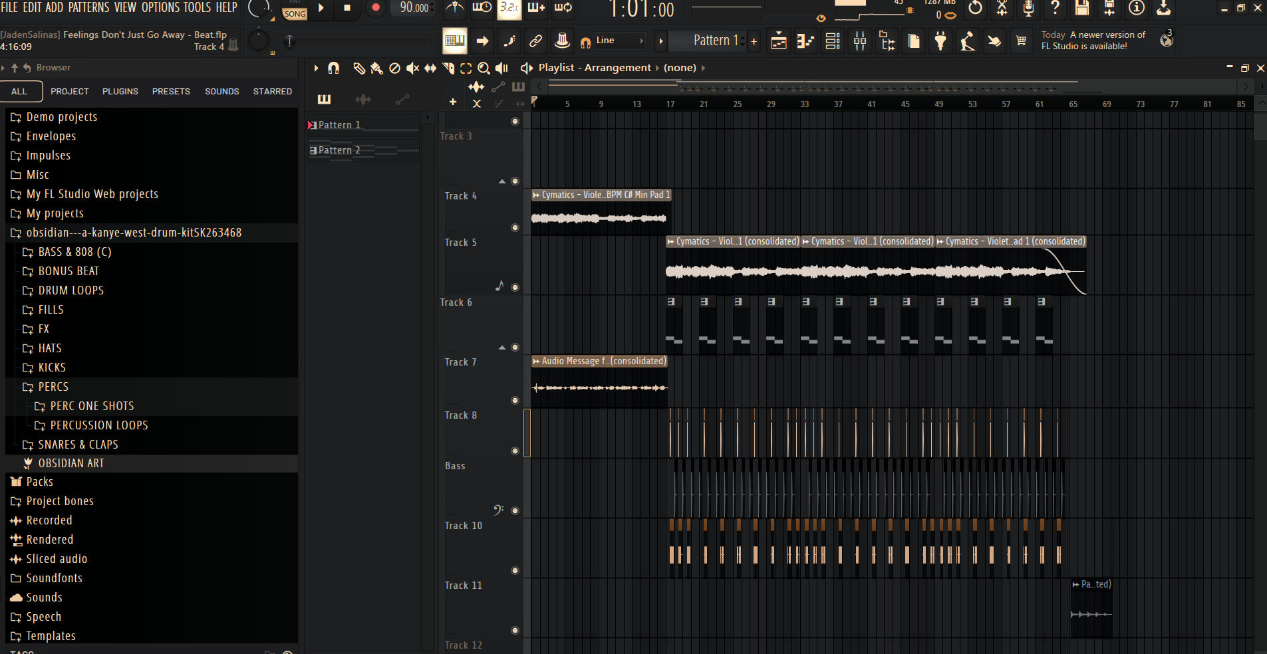Toggle the metronome icon
Screen dimensions: 1267x654
[x=455, y=8]
